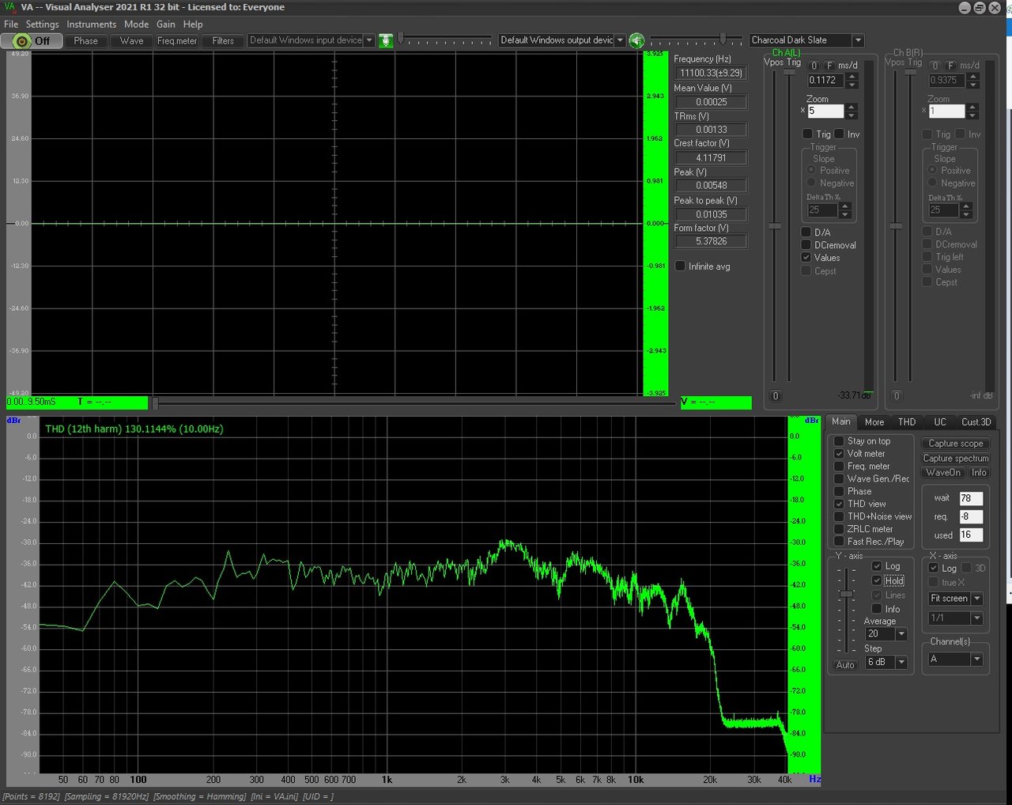Uncheck Ch A Values checkbox
This screenshot has width=1012, height=805.
click(x=806, y=258)
